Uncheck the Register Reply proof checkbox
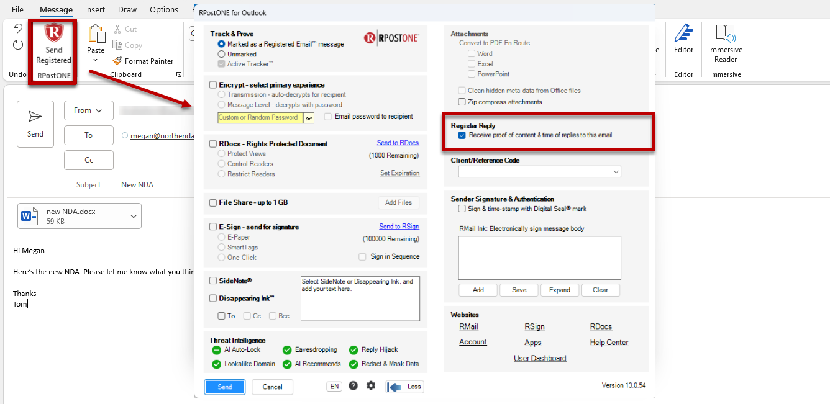Screen dimensions: 830x404 pos(462,135)
